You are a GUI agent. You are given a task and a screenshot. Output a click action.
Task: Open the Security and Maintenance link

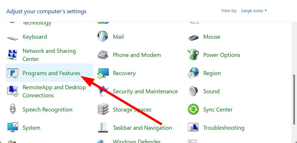(145, 91)
